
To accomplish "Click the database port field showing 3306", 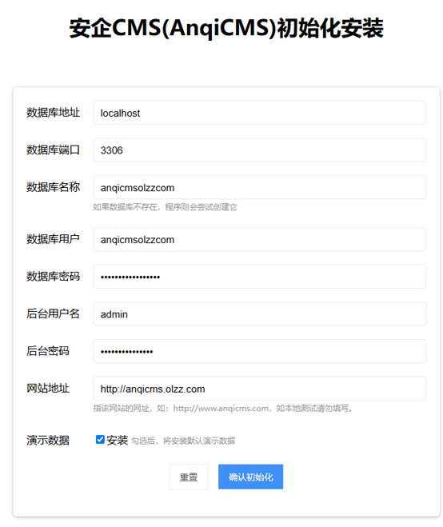I will (x=259, y=150).
